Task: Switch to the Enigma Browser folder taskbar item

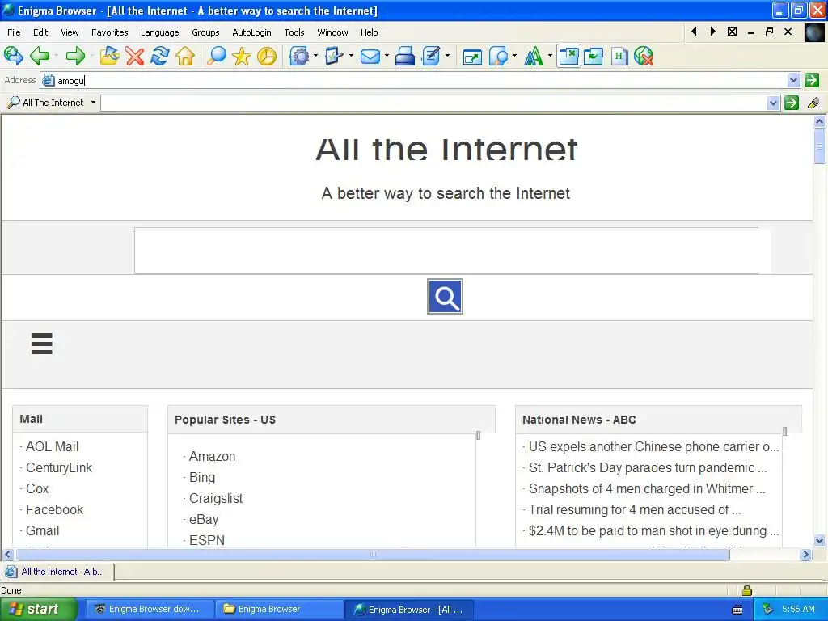Action: coord(279,609)
